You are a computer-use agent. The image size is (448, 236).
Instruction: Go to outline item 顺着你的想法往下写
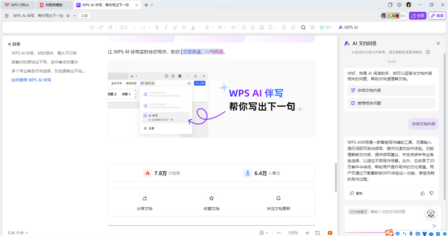coord(45,62)
